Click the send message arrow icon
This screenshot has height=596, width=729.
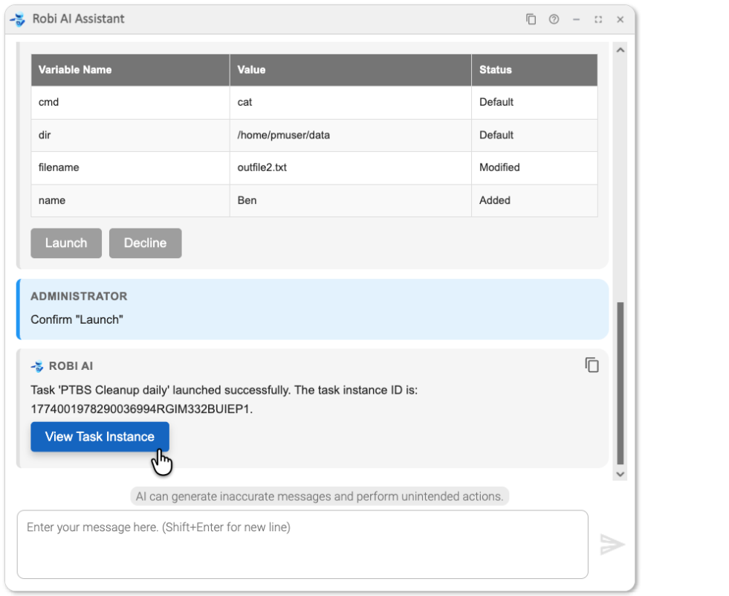pyautogui.click(x=612, y=545)
